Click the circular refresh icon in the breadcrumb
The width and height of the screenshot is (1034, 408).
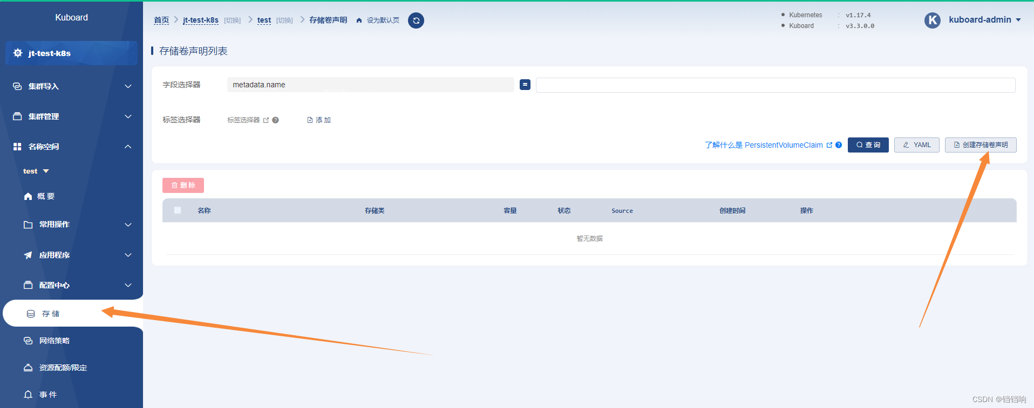[x=416, y=20]
